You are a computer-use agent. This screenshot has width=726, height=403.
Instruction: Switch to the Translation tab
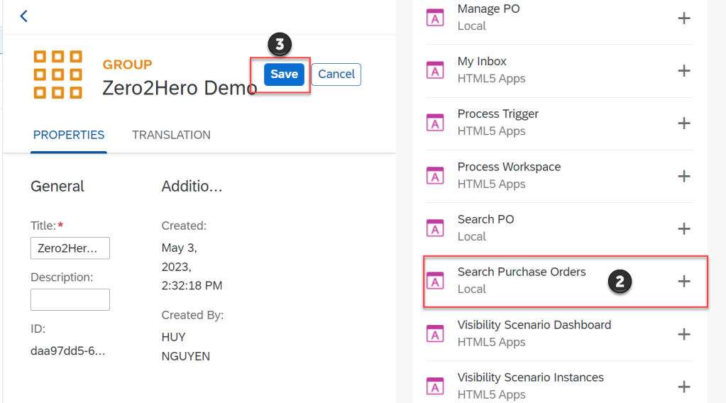(171, 135)
